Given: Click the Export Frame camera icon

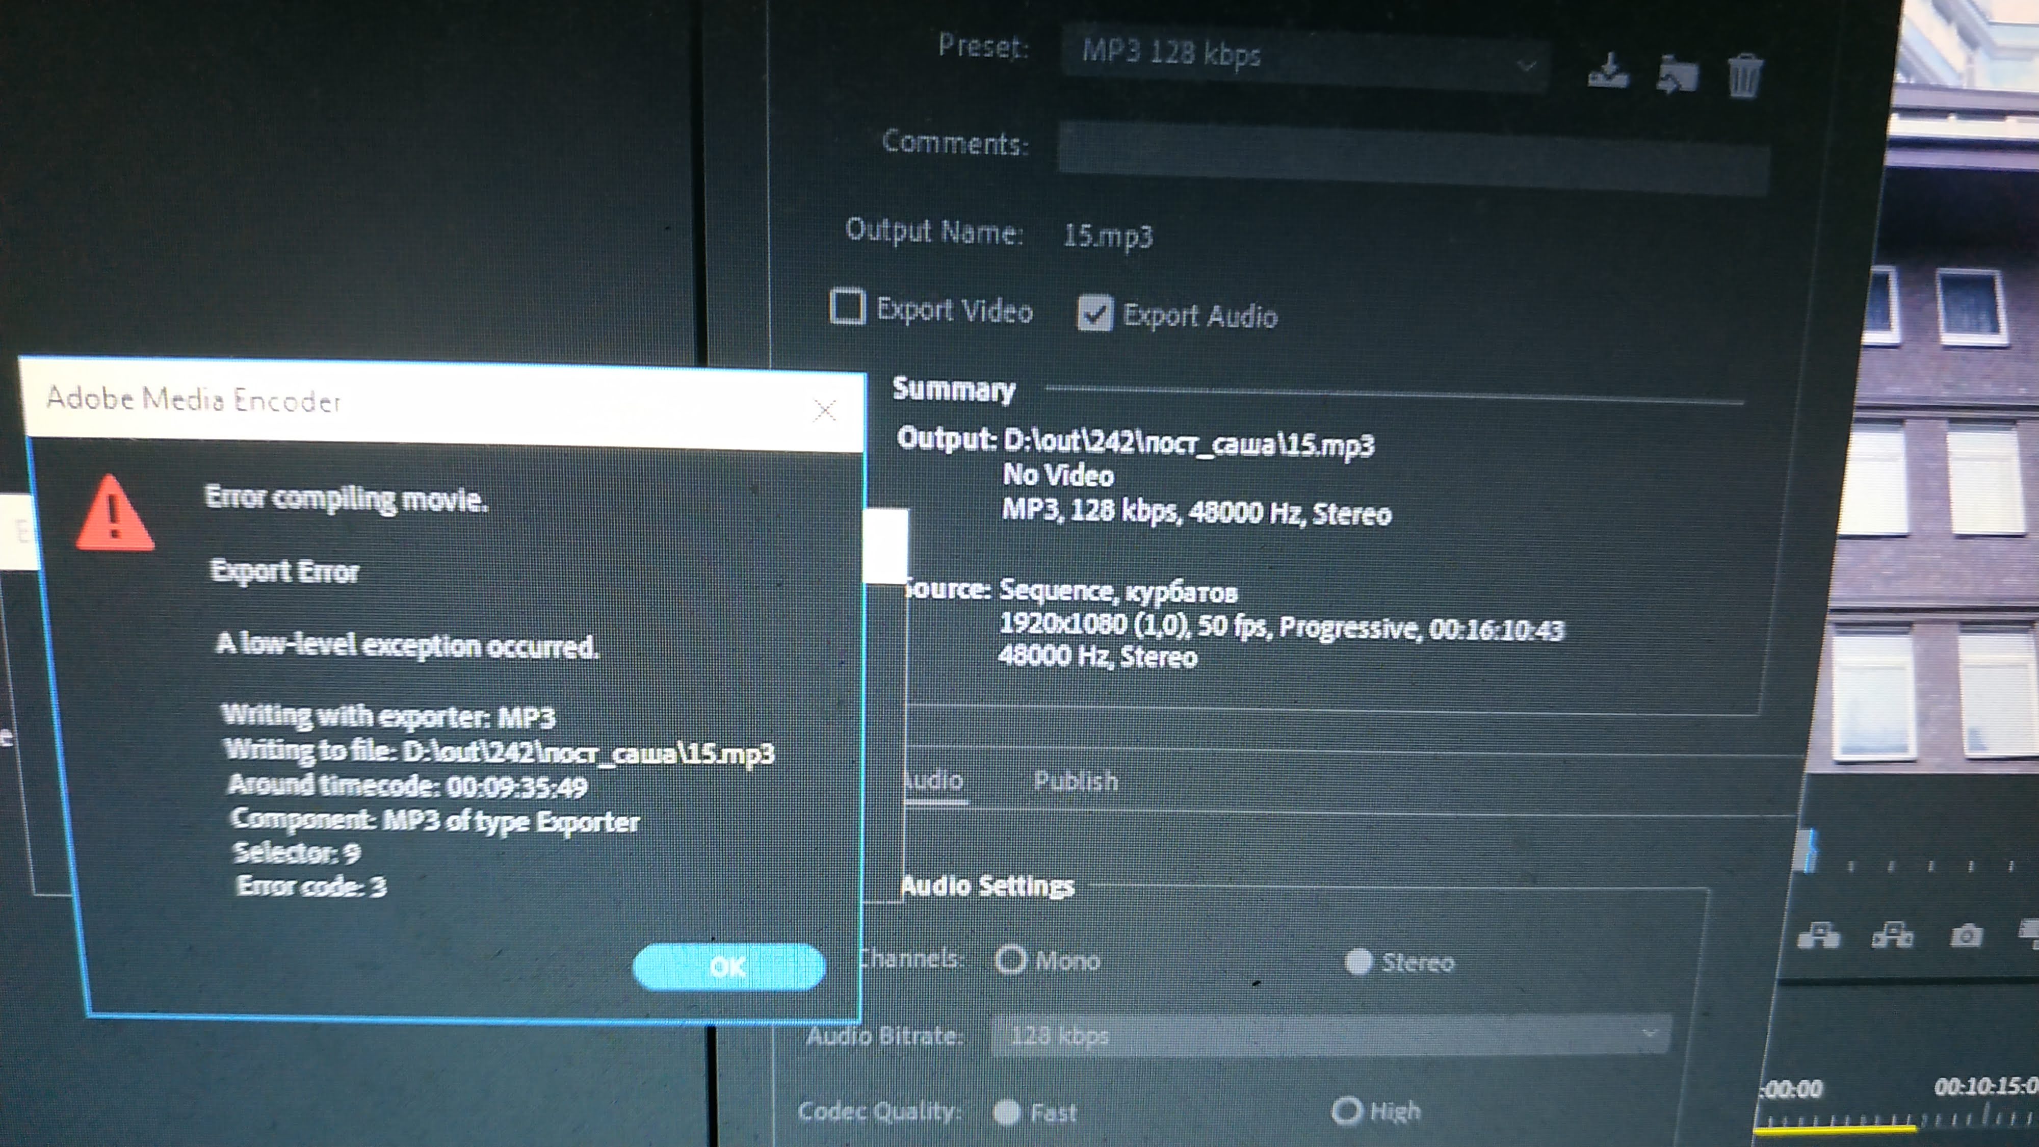Looking at the screenshot, I should [1966, 935].
